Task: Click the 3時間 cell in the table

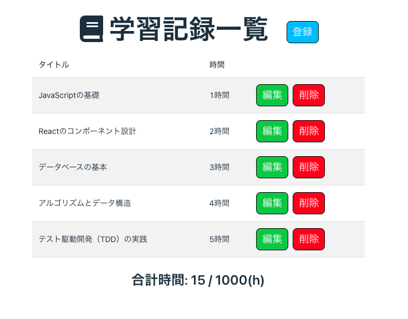Action: tap(220, 167)
